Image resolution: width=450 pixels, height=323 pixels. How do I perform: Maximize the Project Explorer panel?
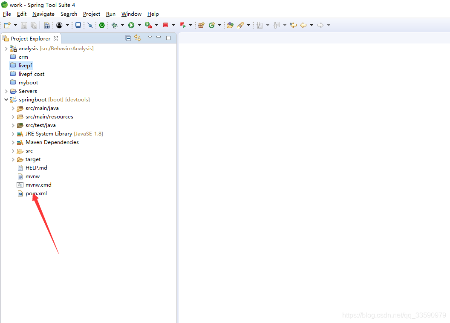pos(168,38)
